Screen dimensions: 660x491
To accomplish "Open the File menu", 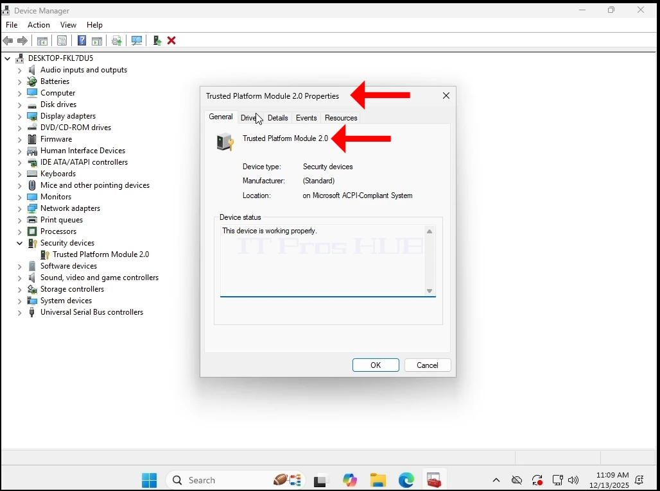I will tap(12, 25).
